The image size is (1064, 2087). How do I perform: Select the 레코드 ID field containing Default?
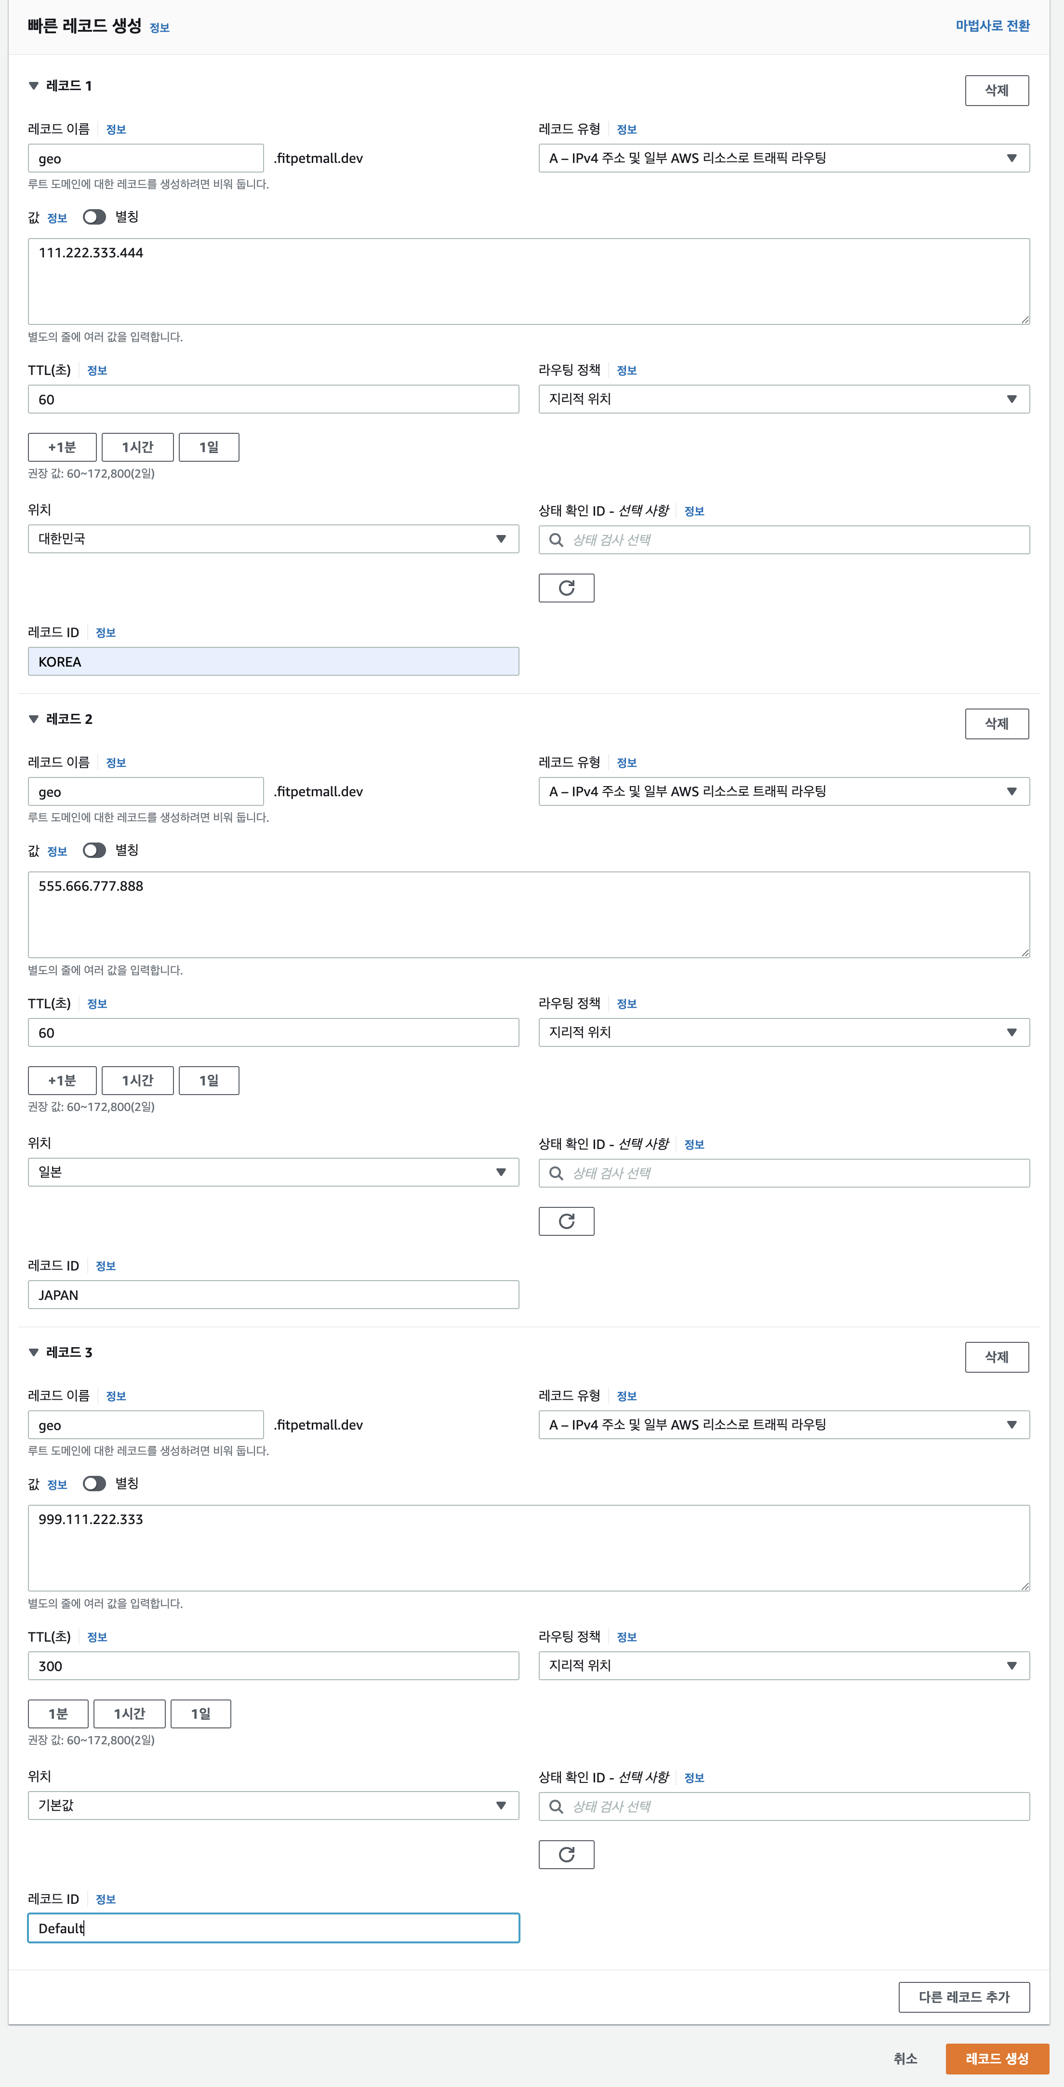[x=273, y=1928]
